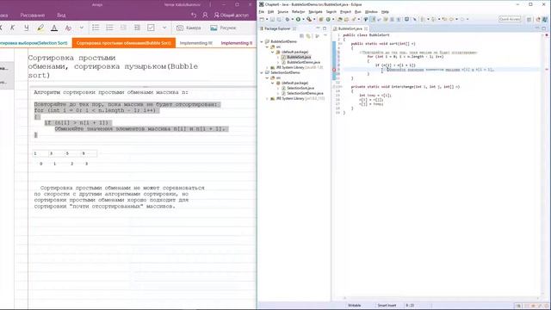Select the orange Bubble Sort page tab
Image resolution: width=551 pixels, height=310 pixels.
[124, 43]
